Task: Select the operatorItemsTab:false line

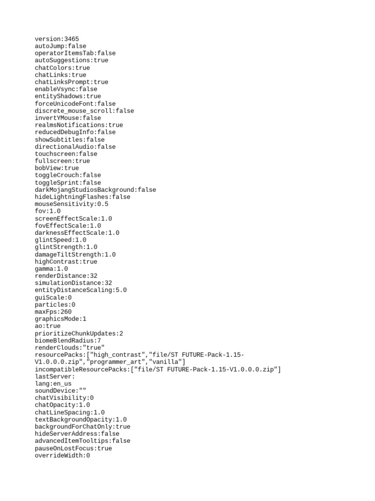Action: 75,53
